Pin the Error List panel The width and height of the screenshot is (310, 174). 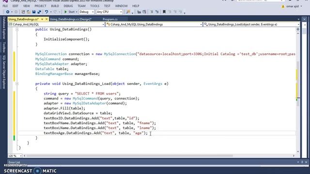302,162
